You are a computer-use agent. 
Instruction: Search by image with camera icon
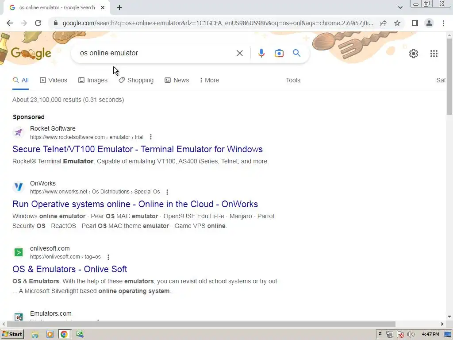tap(279, 53)
